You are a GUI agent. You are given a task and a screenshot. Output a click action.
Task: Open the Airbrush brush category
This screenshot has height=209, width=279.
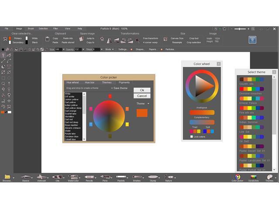[x=42, y=177]
